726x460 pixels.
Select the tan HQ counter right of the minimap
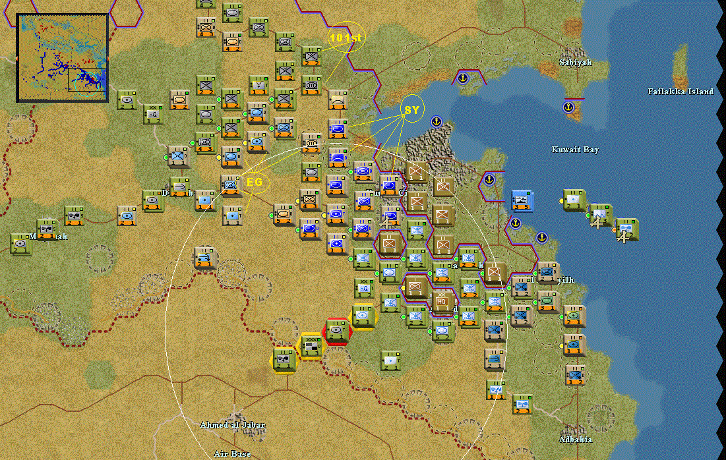(153, 114)
